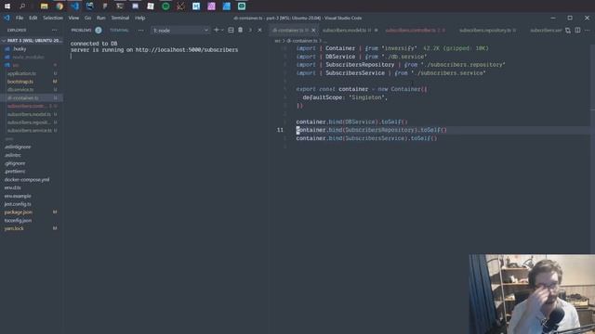The image size is (595, 334).
Task: Expand the node_modules folder
Action: [28, 58]
